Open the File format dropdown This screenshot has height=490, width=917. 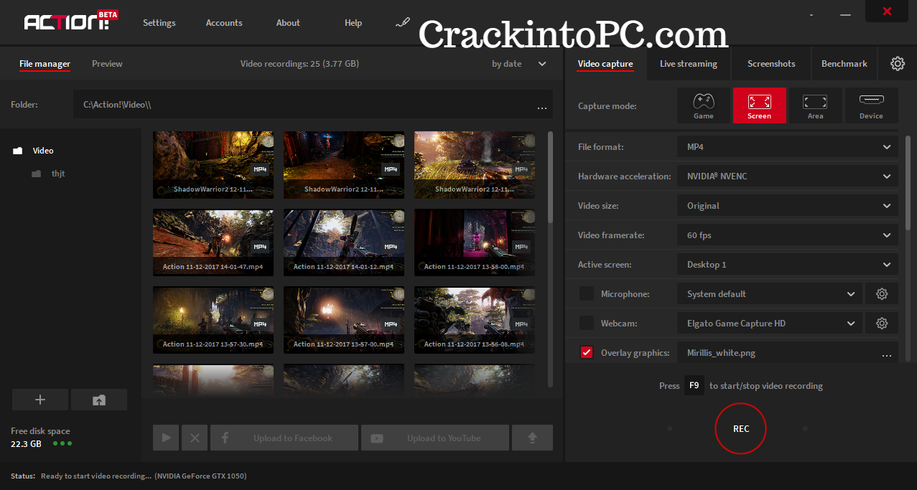tap(788, 146)
